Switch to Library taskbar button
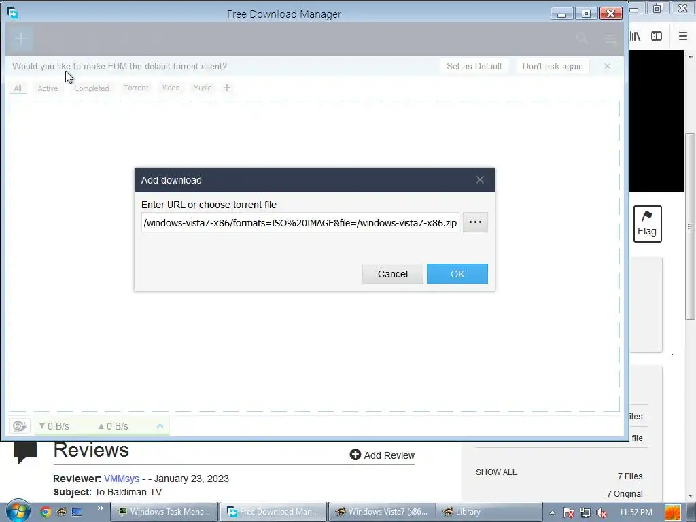 pyautogui.click(x=488, y=512)
